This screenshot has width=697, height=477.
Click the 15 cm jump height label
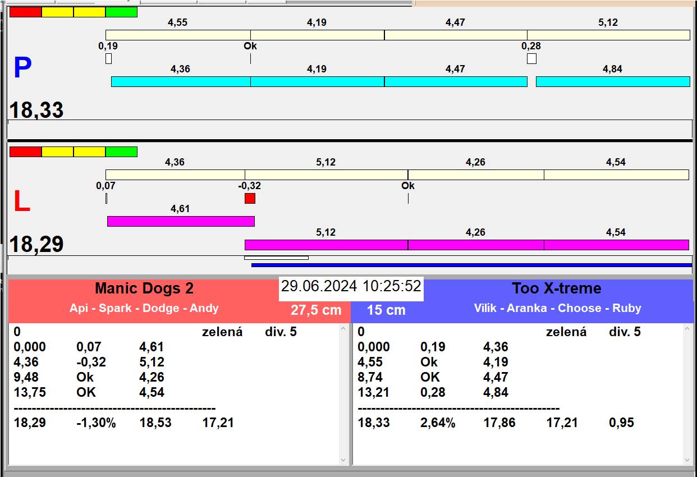pyautogui.click(x=386, y=310)
